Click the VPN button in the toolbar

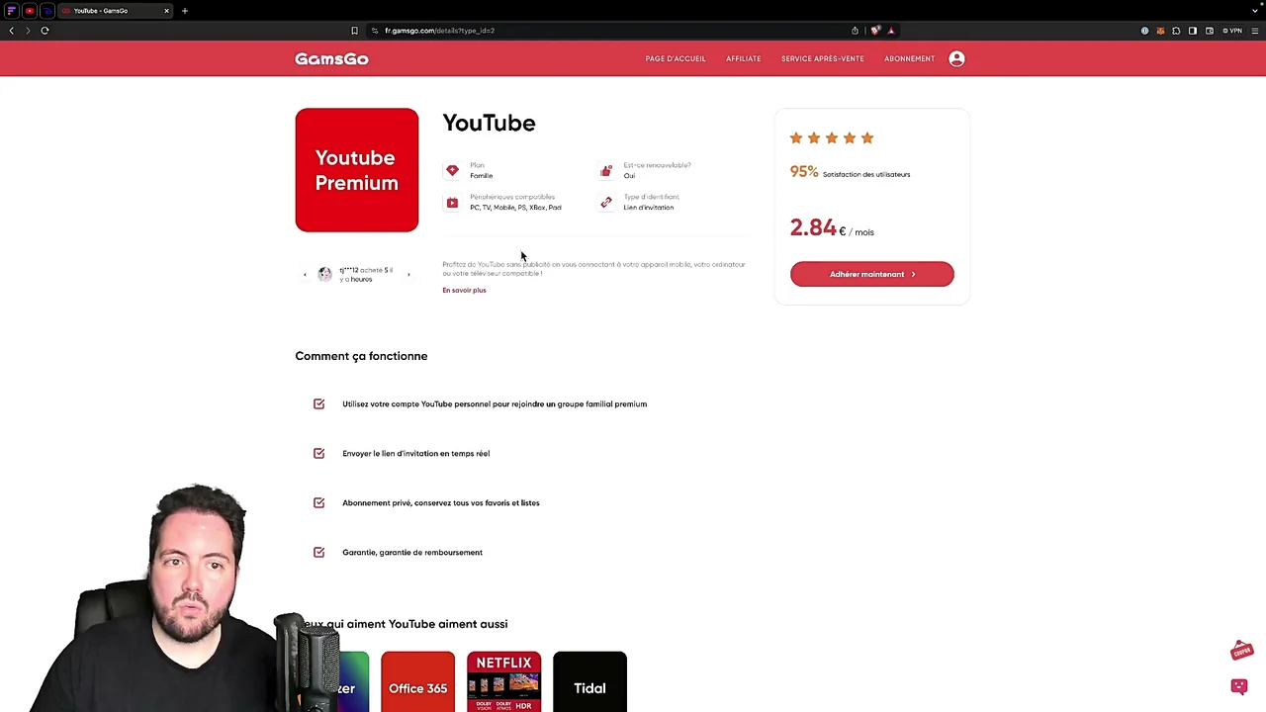tap(1232, 31)
